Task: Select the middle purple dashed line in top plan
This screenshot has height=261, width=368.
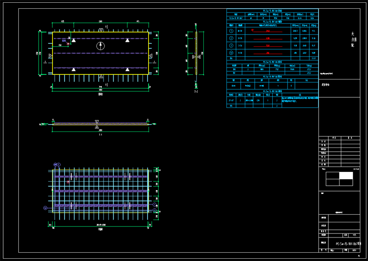Action: [100, 53]
